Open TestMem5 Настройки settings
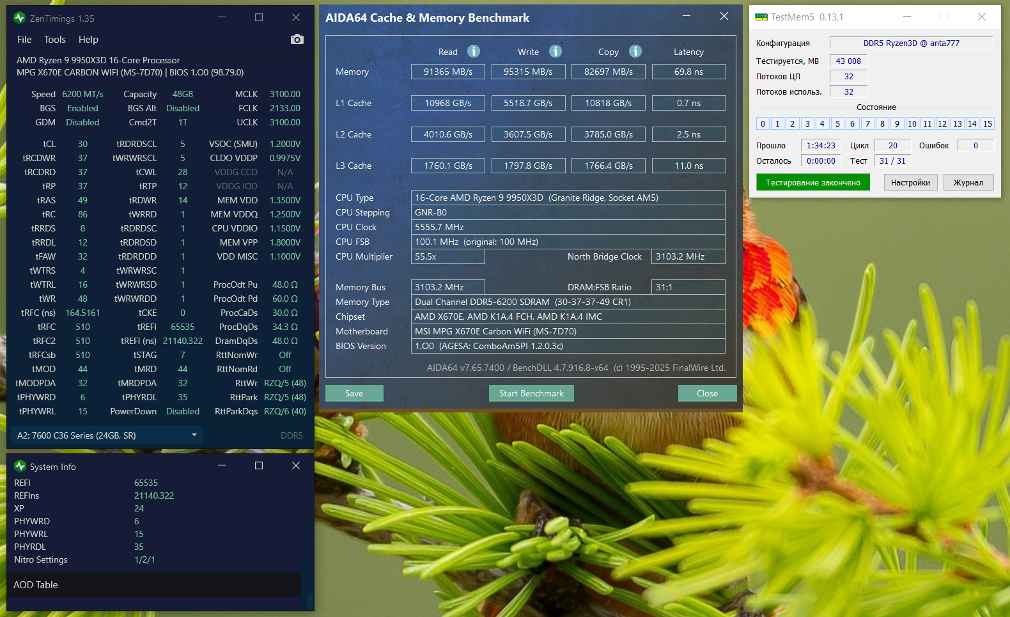 coord(910,182)
